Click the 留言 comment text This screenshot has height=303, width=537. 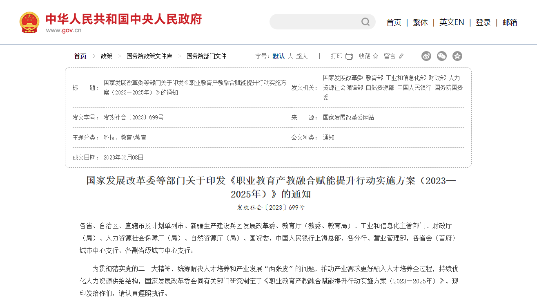(390, 56)
